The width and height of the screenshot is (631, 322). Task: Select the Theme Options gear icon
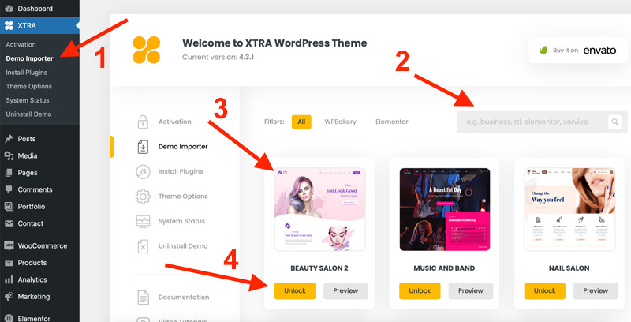tap(143, 197)
